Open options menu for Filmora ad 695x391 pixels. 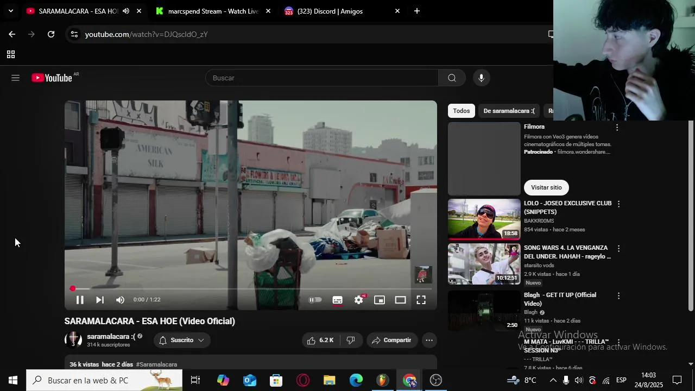[617, 128]
